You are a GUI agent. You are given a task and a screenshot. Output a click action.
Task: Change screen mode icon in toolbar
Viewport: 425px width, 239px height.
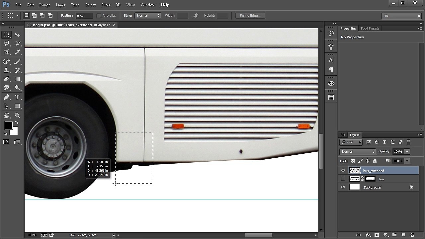tap(17, 142)
